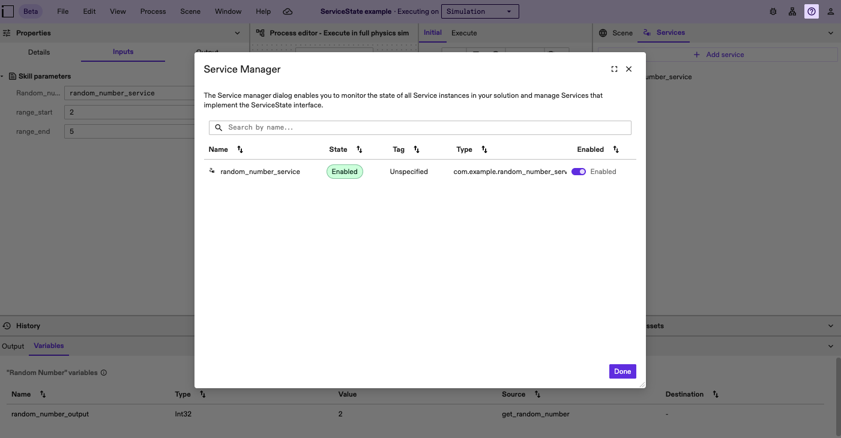Collapse the Assets panel
Image resolution: width=841 pixels, height=438 pixels.
tap(830, 325)
